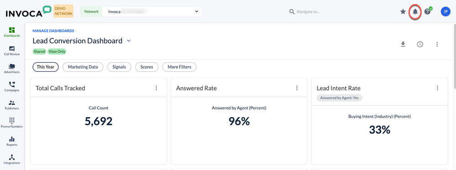Click the Lead Intent Rate title
Screen dimensions: 456x170
(339, 88)
